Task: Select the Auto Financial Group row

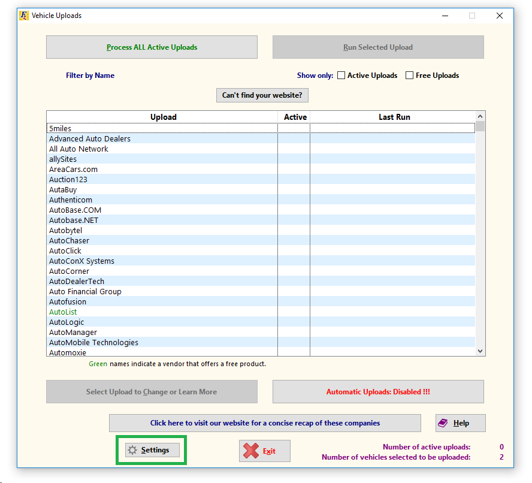Action: [x=261, y=291]
